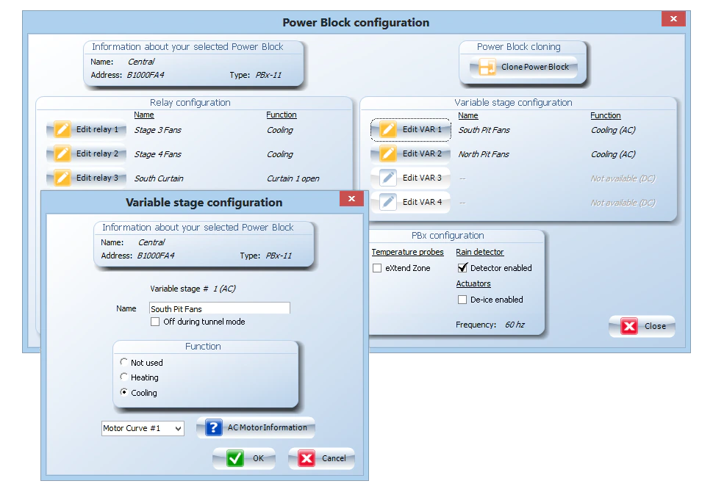Click the Edit VAR 4 pencil icon

pos(388,202)
